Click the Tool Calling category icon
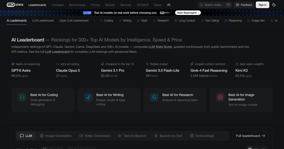The height and width of the screenshot is (149, 284). [202, 21]
